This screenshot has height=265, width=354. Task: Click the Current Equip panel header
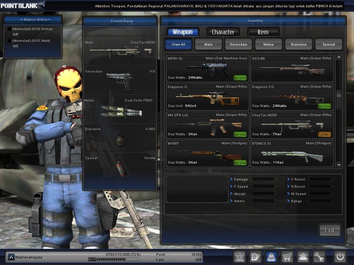coord(120,21)
